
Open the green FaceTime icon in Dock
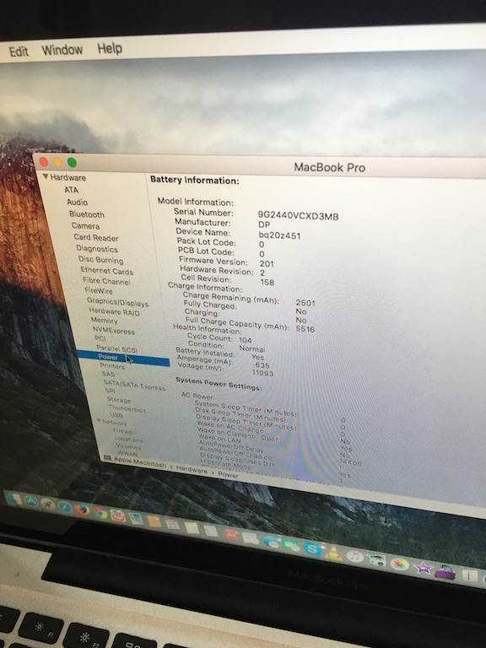292,545
